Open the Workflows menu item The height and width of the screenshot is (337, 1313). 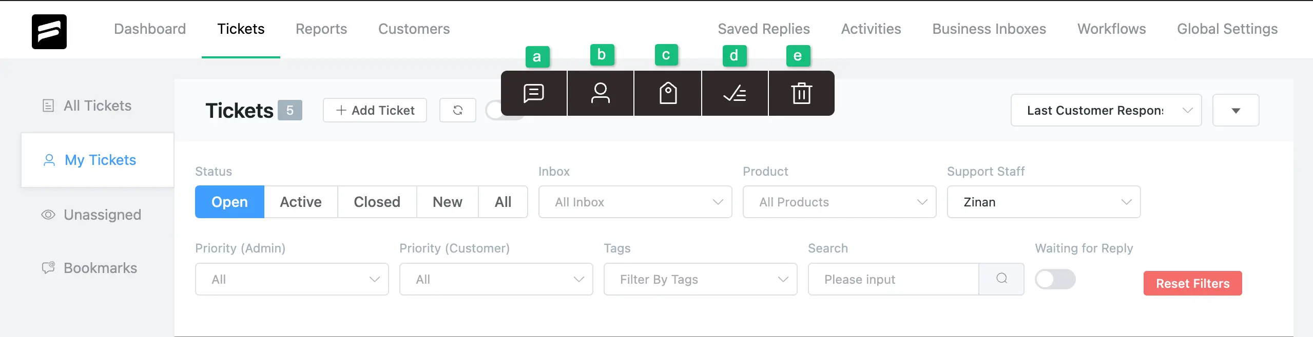1111,29
